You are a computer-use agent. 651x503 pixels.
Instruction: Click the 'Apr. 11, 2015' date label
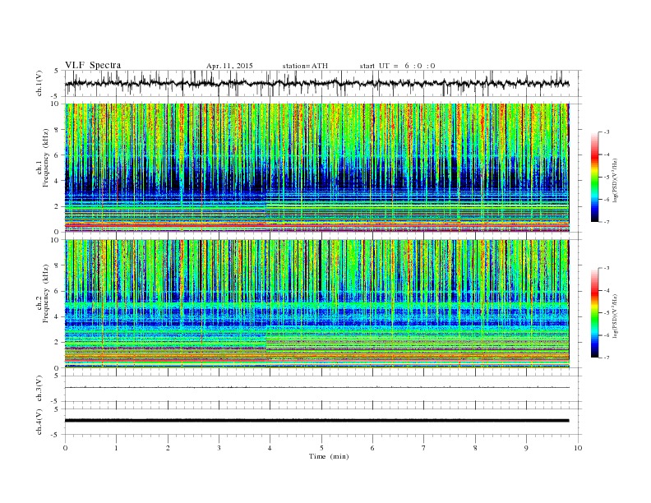pyautogui.click(x=229, y=66)
